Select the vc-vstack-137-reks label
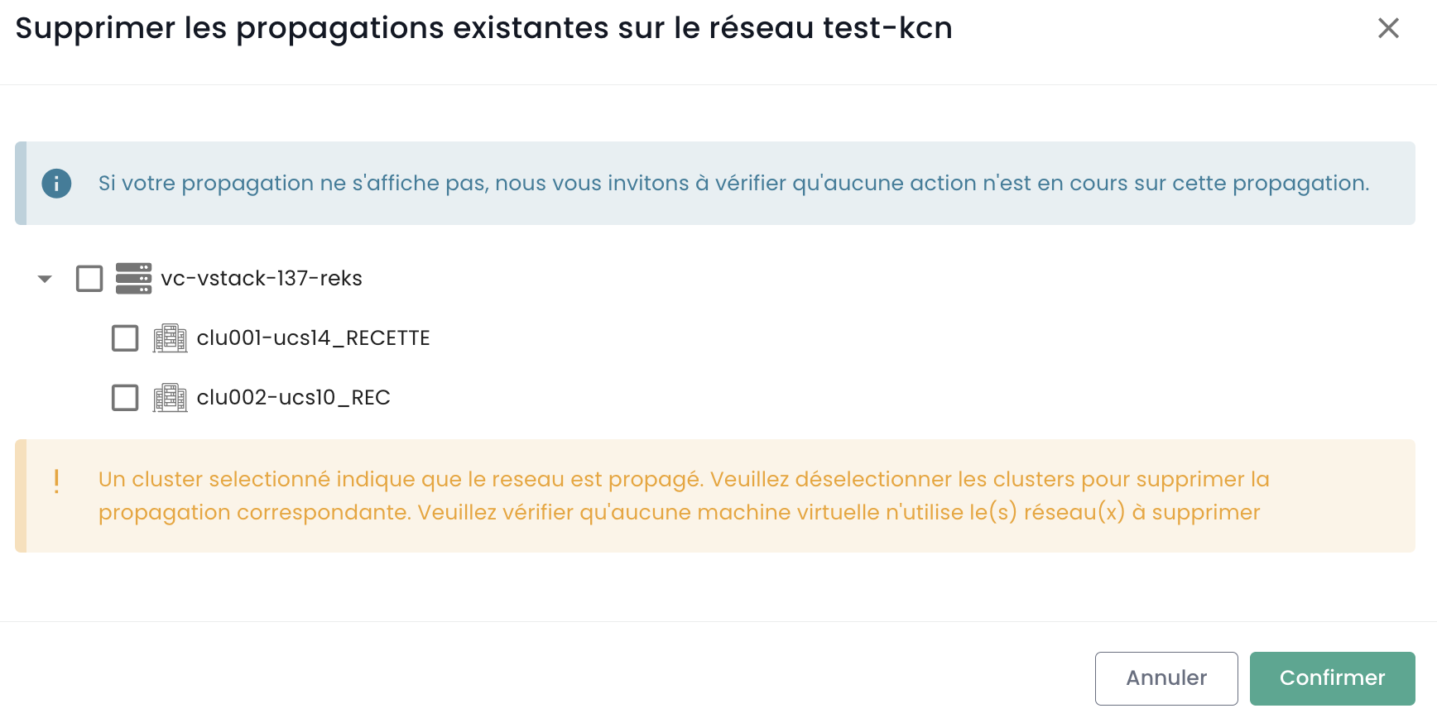Screen dimensions: 1437x718 tap(262, 279)
